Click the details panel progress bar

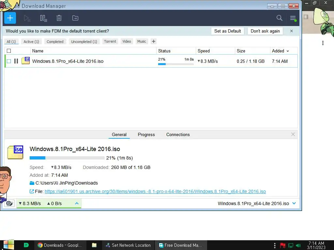[x=67, y=158]
